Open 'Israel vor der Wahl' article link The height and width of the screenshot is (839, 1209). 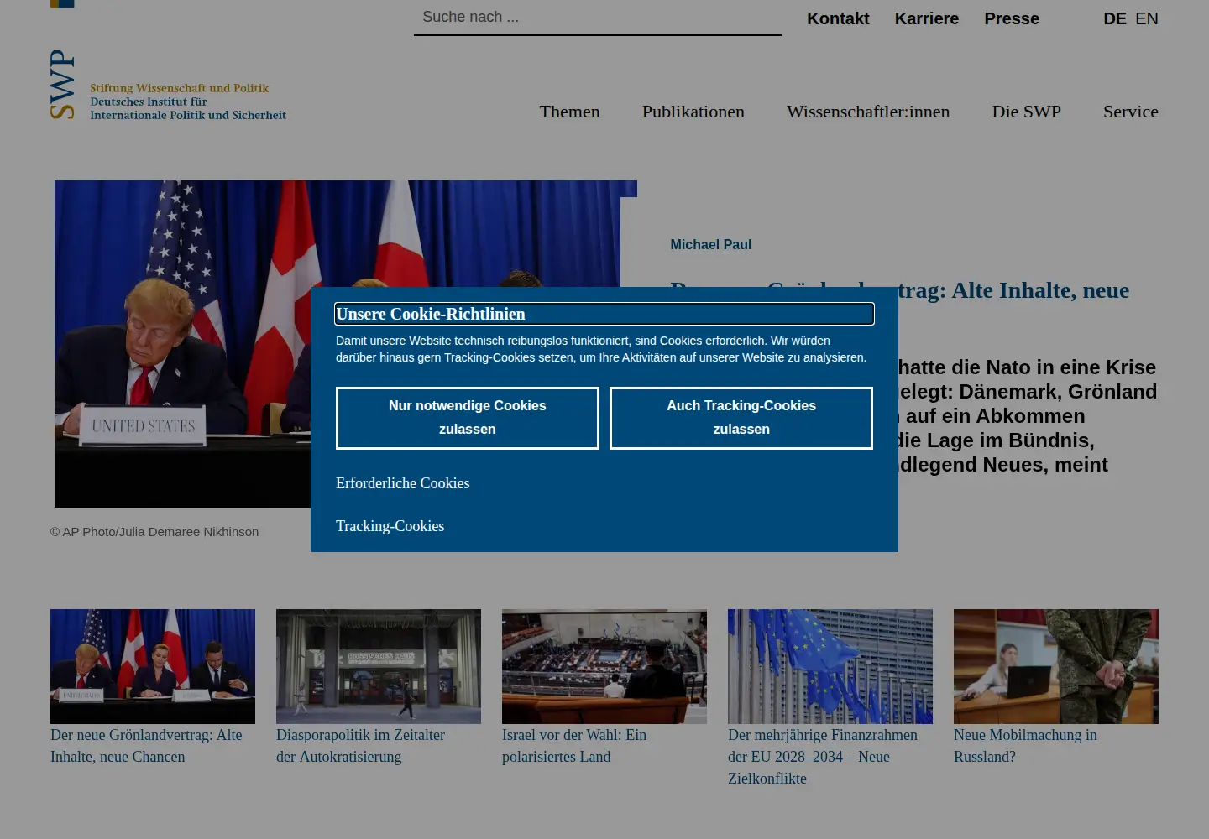(x=574, y=746)
